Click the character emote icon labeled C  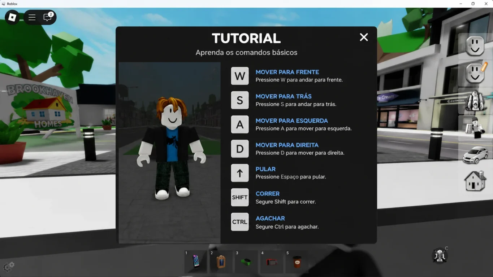pos(440,256)
